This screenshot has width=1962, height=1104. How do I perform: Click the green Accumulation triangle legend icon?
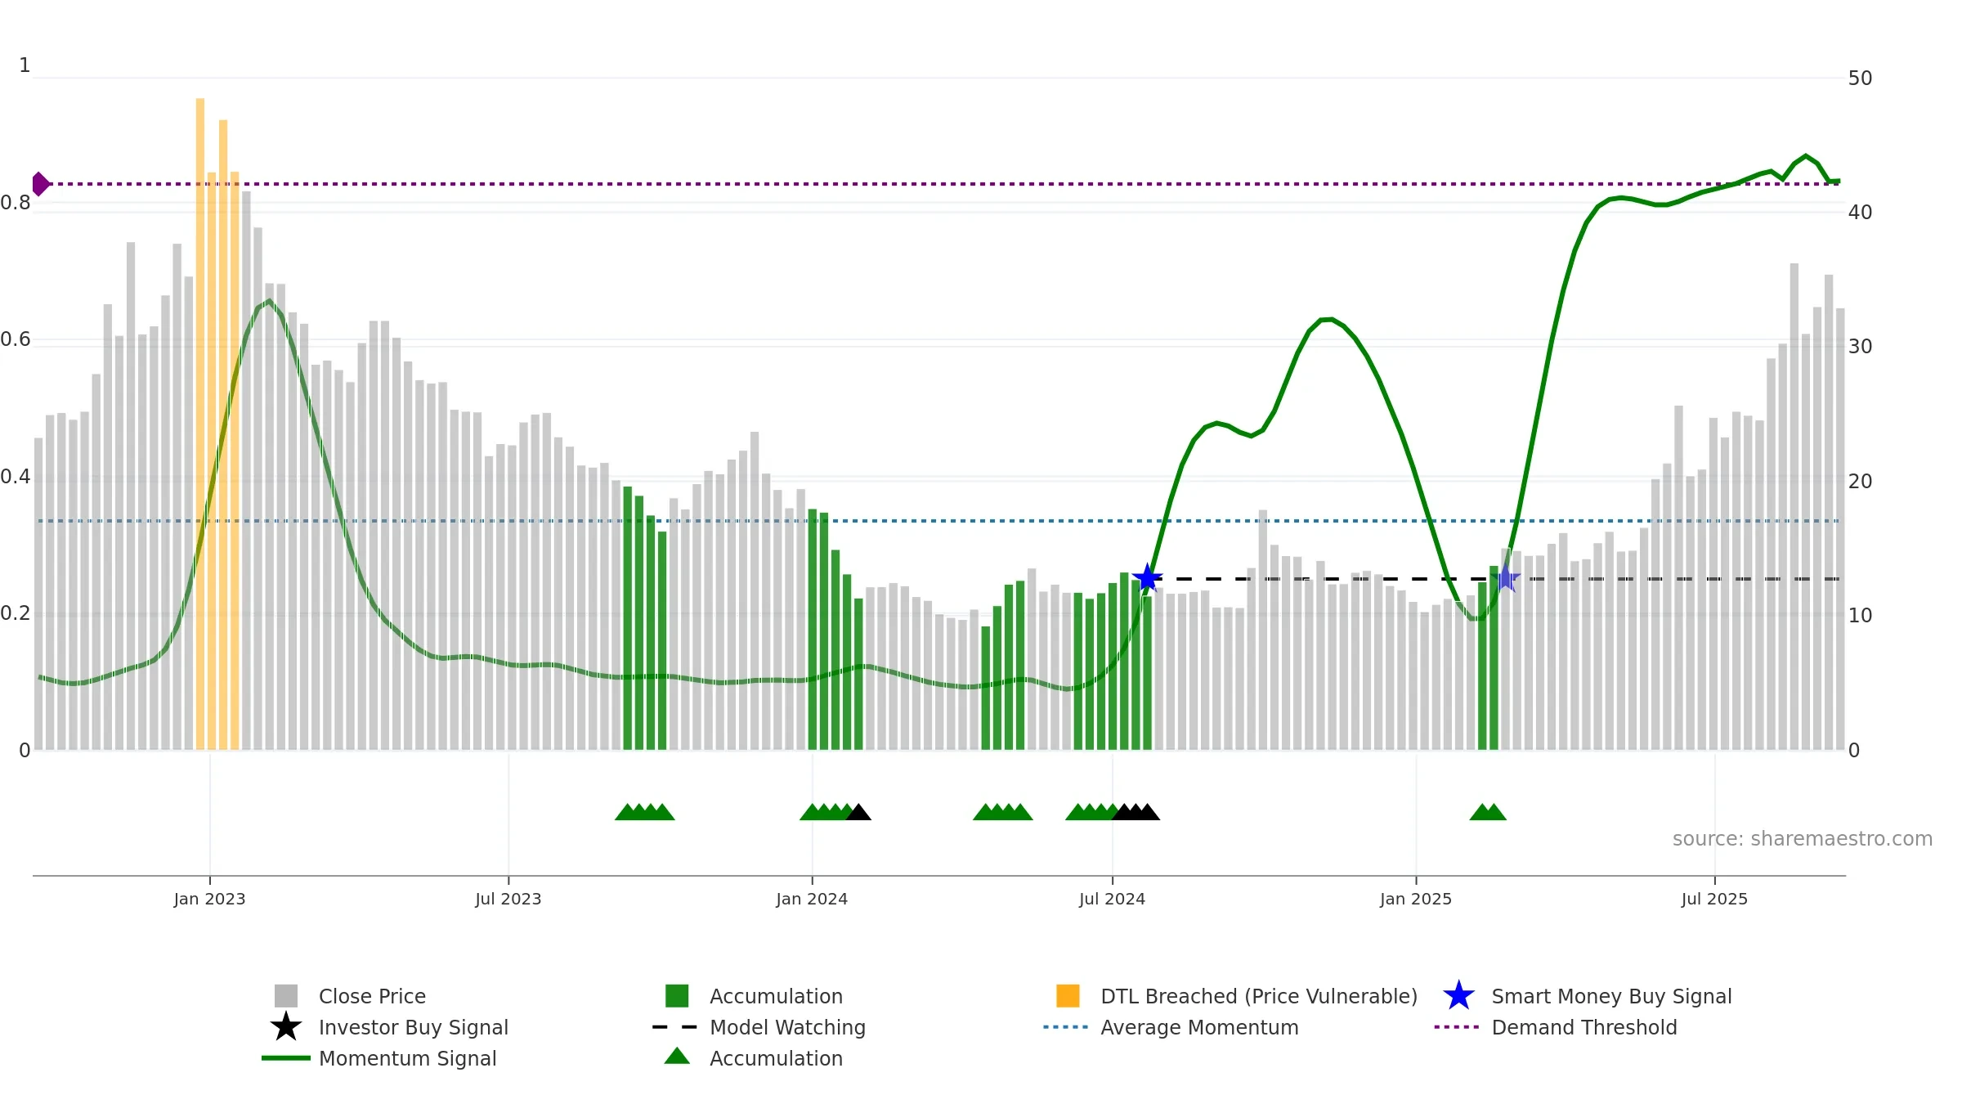(x=677, y=1057)
